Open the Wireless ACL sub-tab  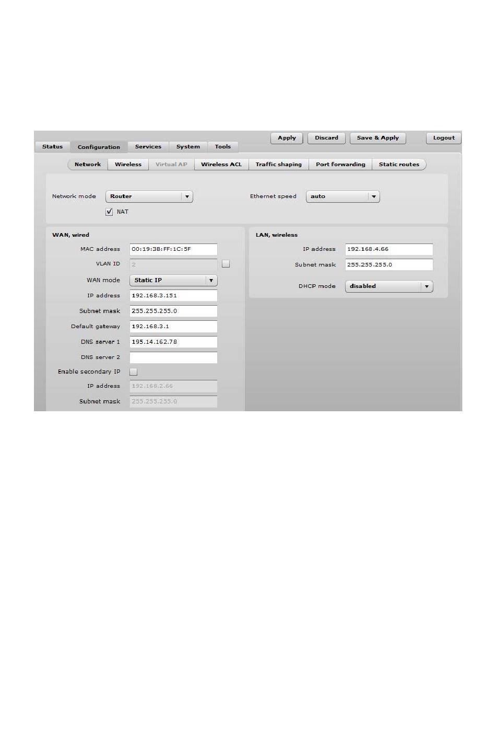click(x=221, y=164)
